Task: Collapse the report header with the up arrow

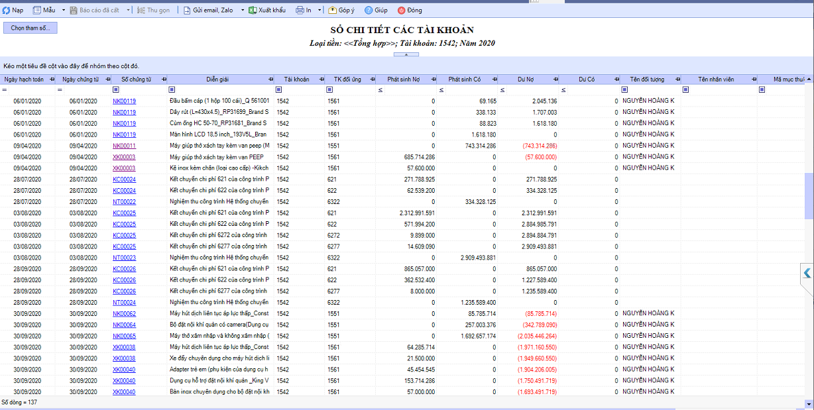Action: 397,55
